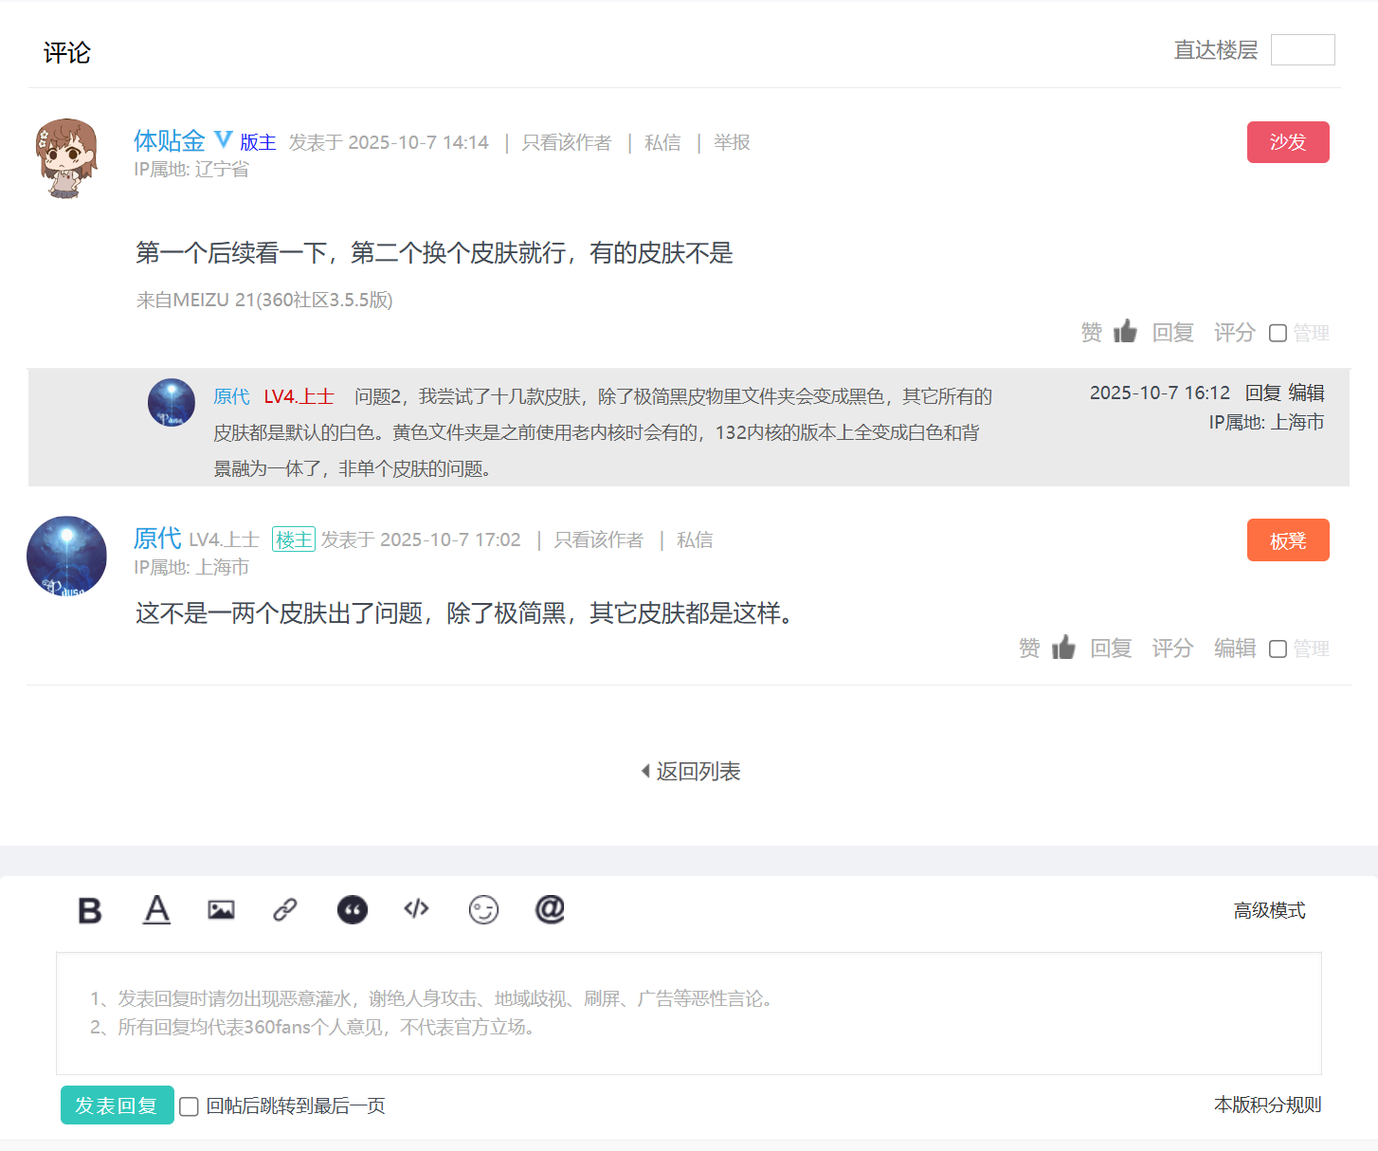Viewport: 1378px width, 1151px height.
Task: Open 本版积分规则 rules page
Action: (1268, 1104)
